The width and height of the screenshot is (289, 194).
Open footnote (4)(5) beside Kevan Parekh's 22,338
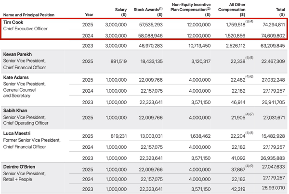249,58
